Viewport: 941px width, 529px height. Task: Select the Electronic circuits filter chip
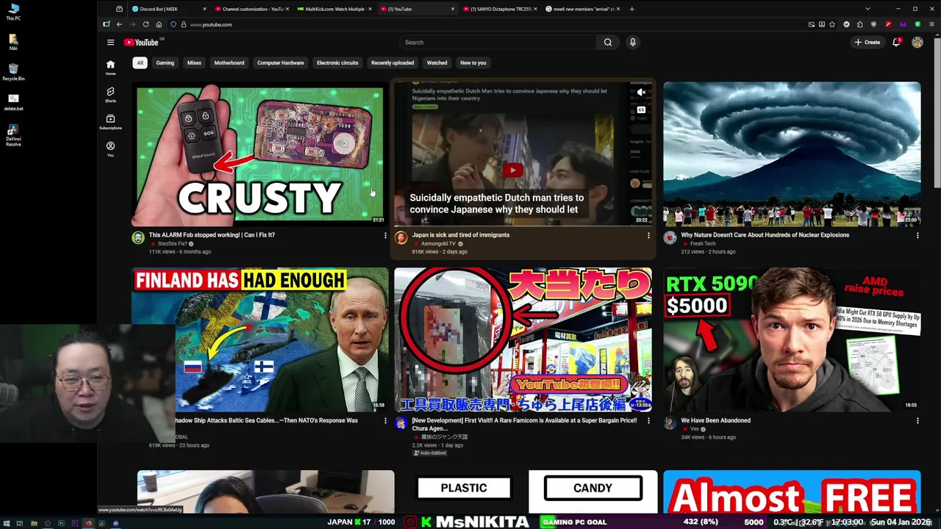337,62
